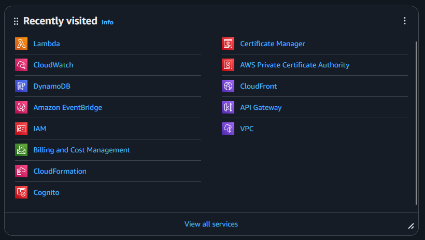Click the widget resize corner handle
The width and height of the screenshot is (425, 240).
pyautogui.click(x=411, y=226)
